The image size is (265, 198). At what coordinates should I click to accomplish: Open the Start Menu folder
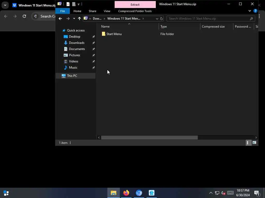click(x=112, y=34)
